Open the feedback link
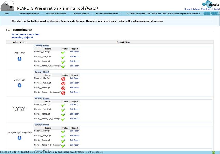 coord(207,9)
